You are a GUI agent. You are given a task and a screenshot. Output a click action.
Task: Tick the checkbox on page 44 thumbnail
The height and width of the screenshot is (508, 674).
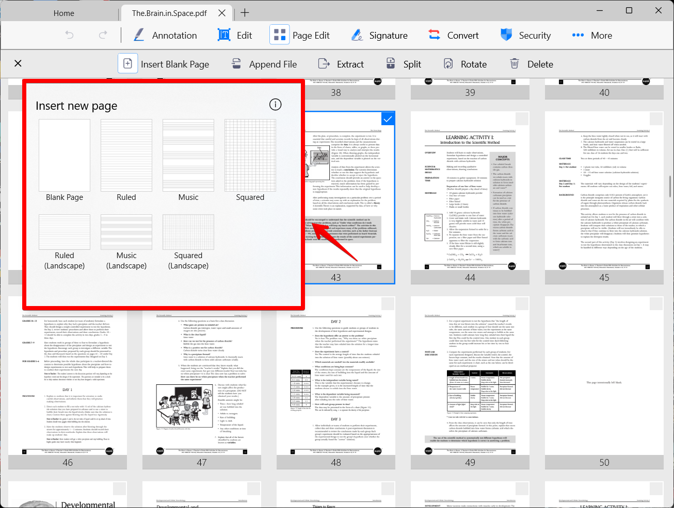(522, 119)
